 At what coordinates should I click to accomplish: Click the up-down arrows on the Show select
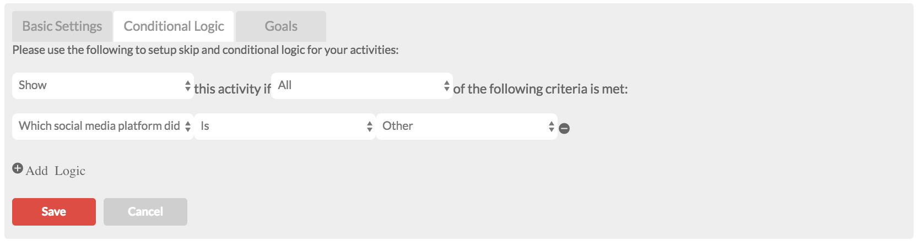point(187,86)
